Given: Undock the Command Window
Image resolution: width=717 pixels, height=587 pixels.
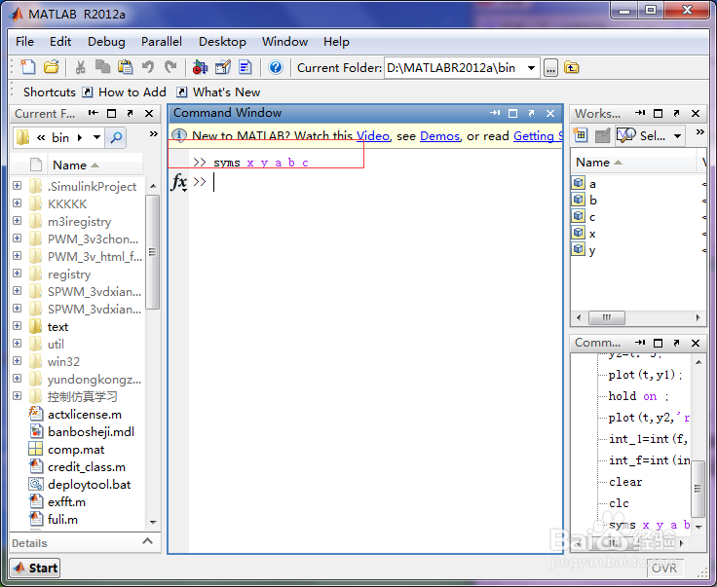Looking at the screenshot, I should point(531,113).
